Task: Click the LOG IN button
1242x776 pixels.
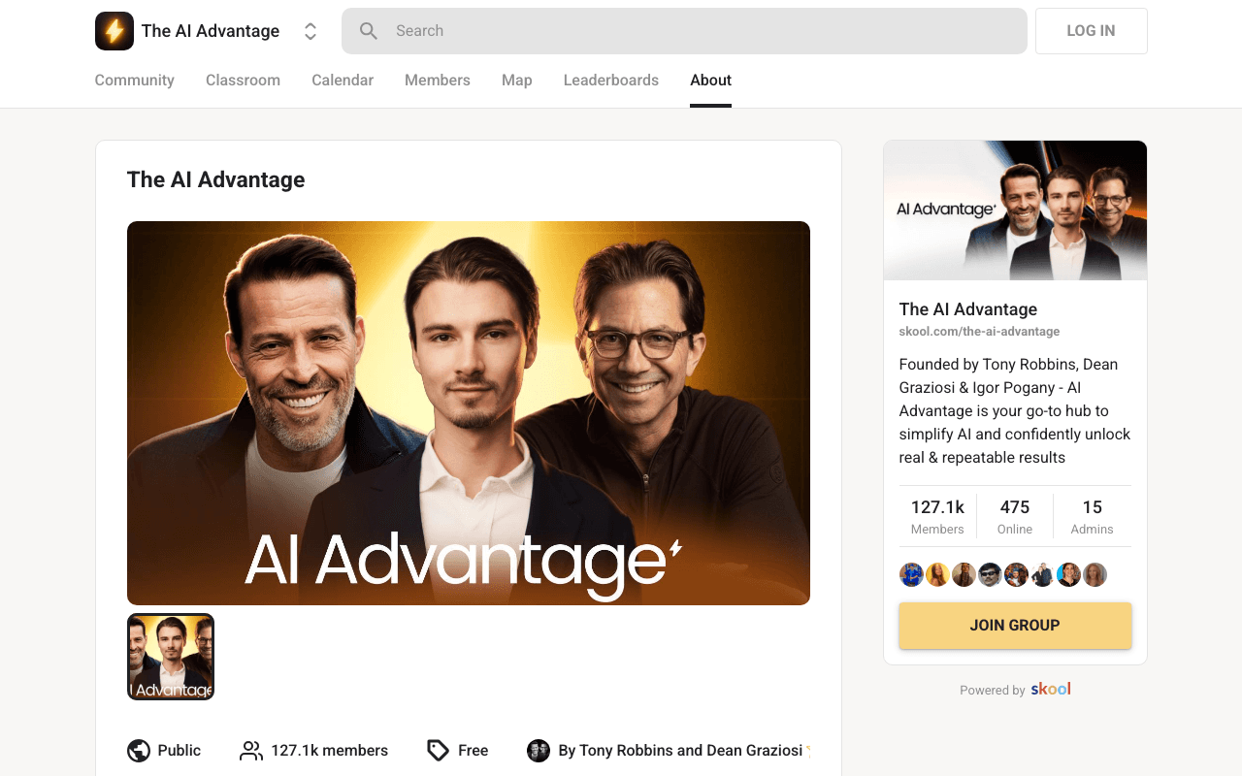Action: coord(1091,31)
